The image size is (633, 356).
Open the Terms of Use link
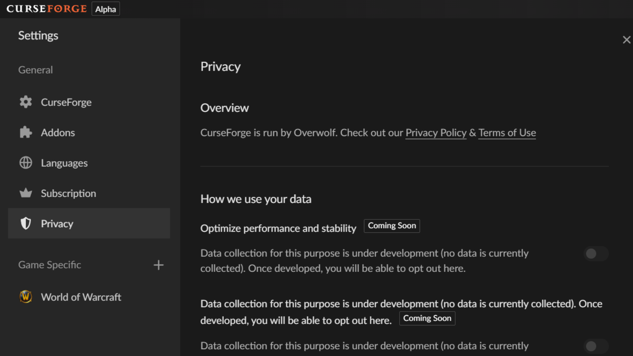507,133
